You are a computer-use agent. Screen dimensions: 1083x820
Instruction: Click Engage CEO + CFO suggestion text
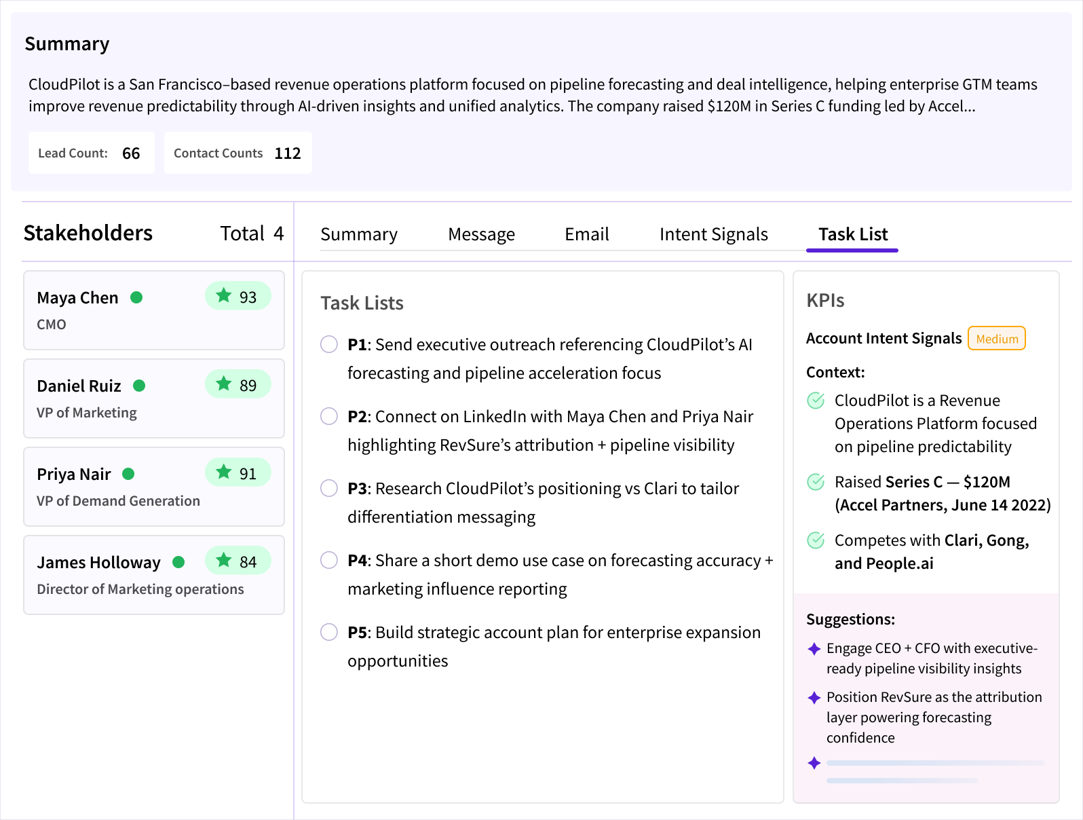point(932,658)
